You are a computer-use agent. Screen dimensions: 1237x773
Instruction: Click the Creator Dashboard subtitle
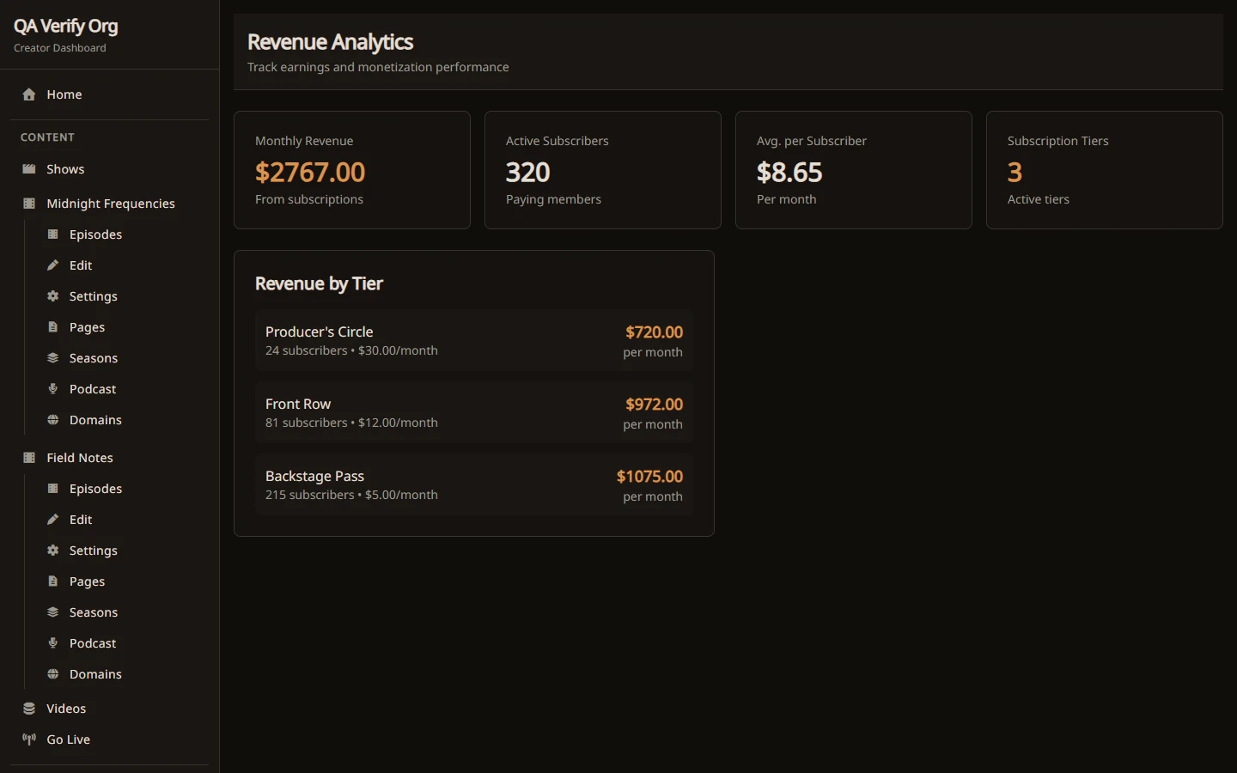[60, 48]
